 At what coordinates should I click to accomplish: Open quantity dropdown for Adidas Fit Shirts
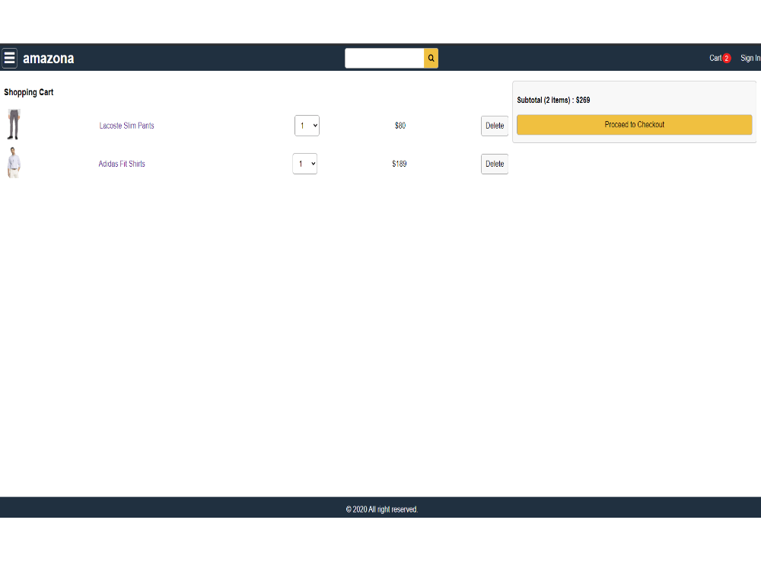pyautogui.click(x=304, y=164)
